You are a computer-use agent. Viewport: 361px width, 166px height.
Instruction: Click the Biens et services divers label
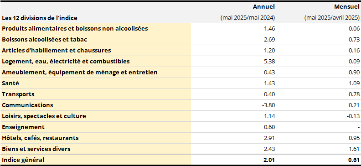click(36, 149)
